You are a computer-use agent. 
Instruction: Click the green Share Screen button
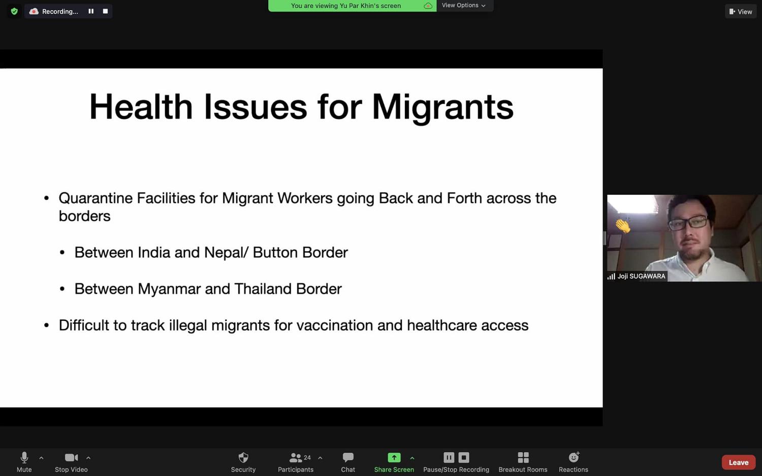(394, 462)
